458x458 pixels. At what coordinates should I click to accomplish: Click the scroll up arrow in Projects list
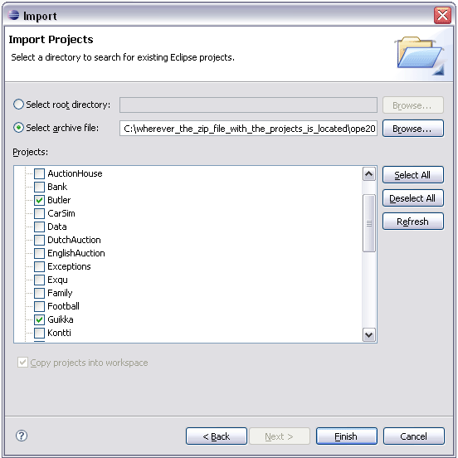coord(369,174)
